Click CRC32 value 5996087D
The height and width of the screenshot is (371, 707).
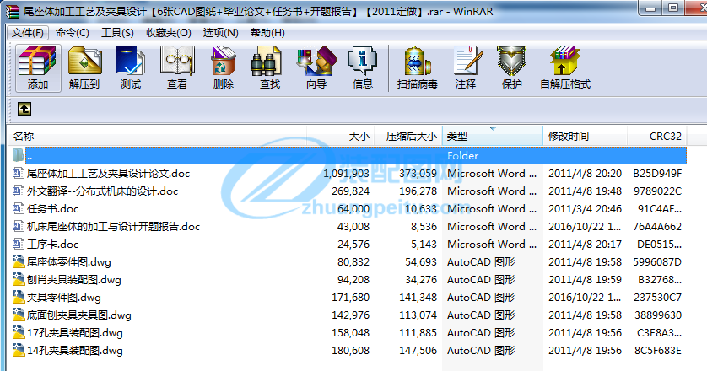(x=657, y=261)
